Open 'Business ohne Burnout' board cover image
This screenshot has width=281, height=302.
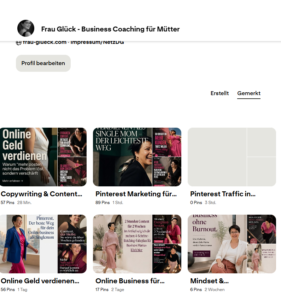pyautogui.click(x=217, y=244)
